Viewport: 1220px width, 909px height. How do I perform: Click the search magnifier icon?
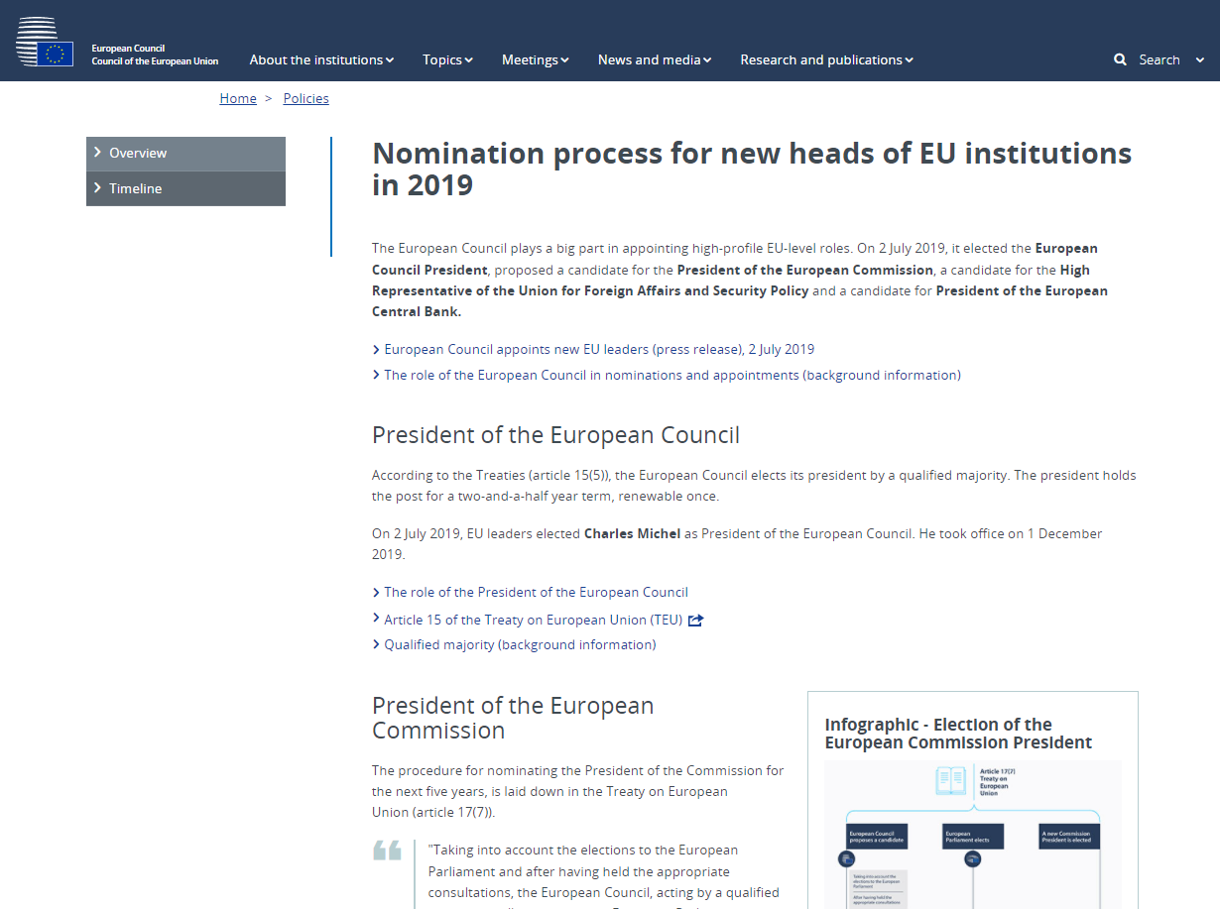pyautogui.click(x=1120, y=59)
